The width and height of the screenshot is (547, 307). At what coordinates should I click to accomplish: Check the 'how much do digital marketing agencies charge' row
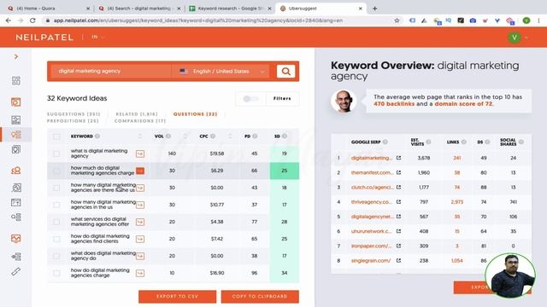click(x=56, y=171)
